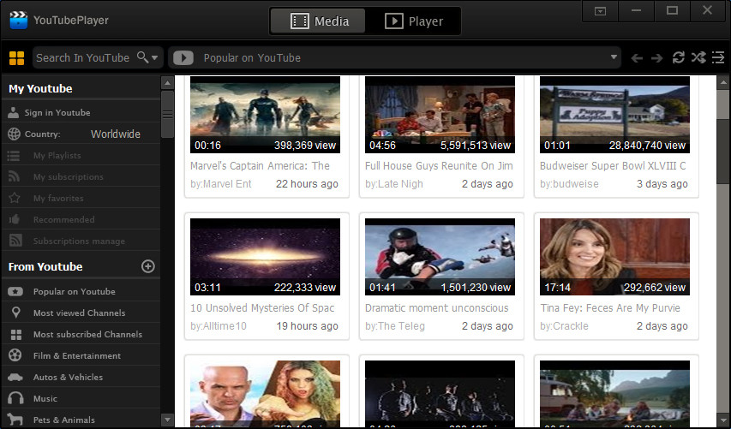The image size is (731, 429).
Task: Open the Dramatic moment unconscious thumbnail
Action: click(x=440, y=257)
